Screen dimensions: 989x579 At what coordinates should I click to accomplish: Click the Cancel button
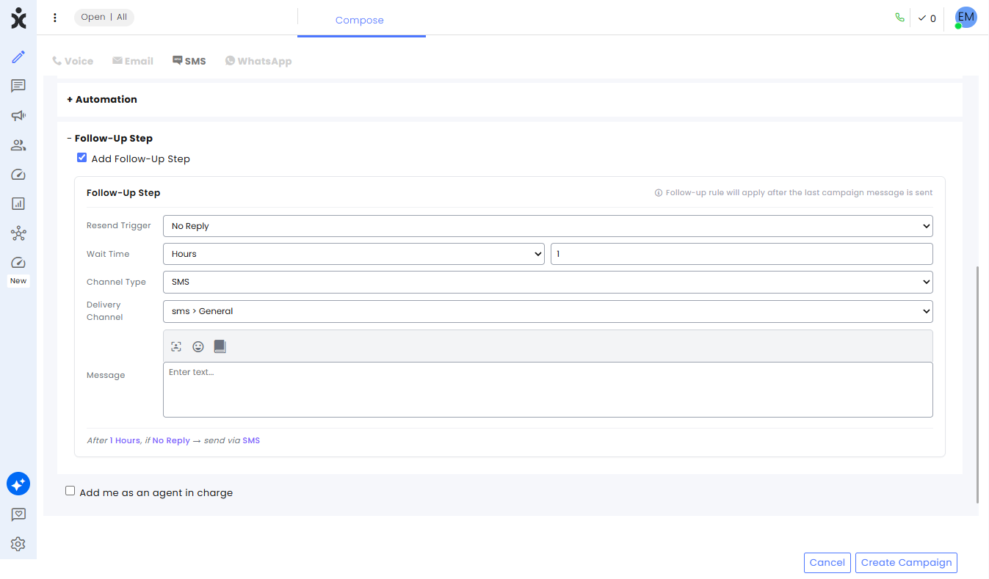click(x=827, y=563)
